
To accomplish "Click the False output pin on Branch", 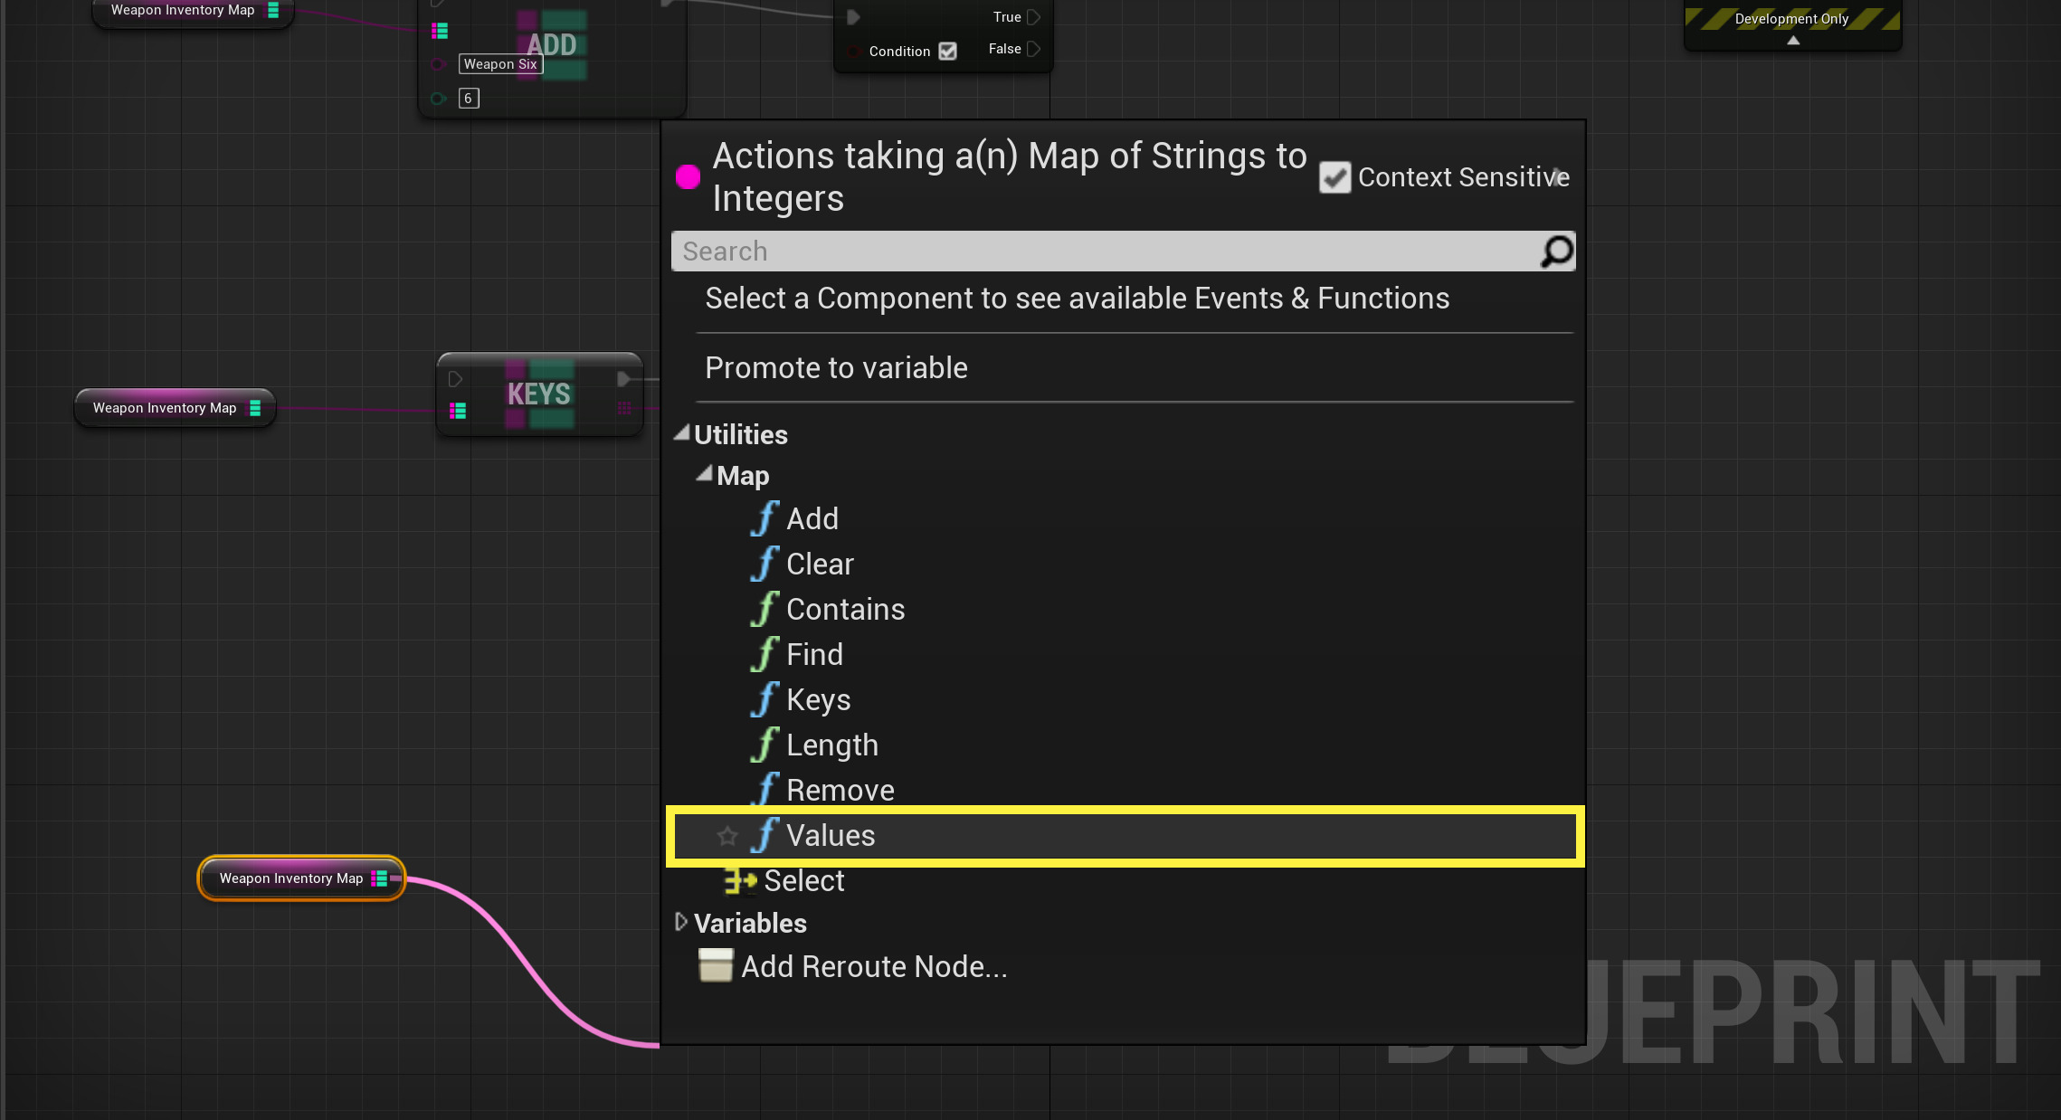I will [x=1033, y=49].
